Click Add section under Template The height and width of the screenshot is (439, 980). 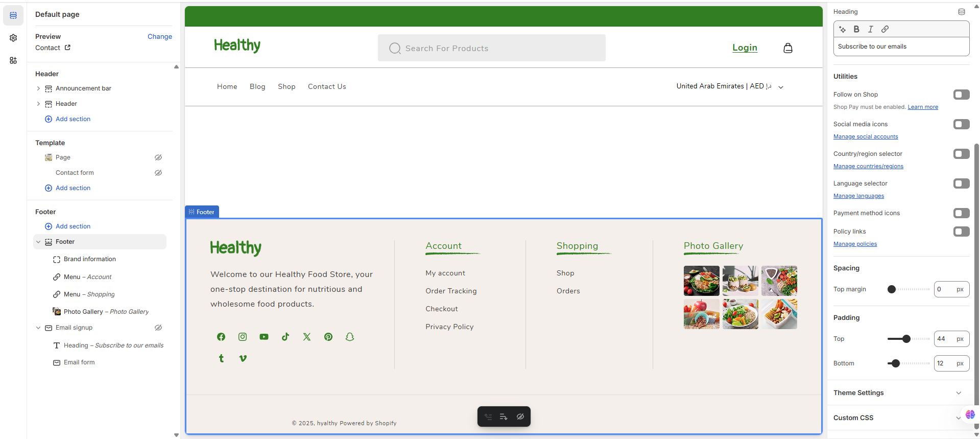(73, 188)
